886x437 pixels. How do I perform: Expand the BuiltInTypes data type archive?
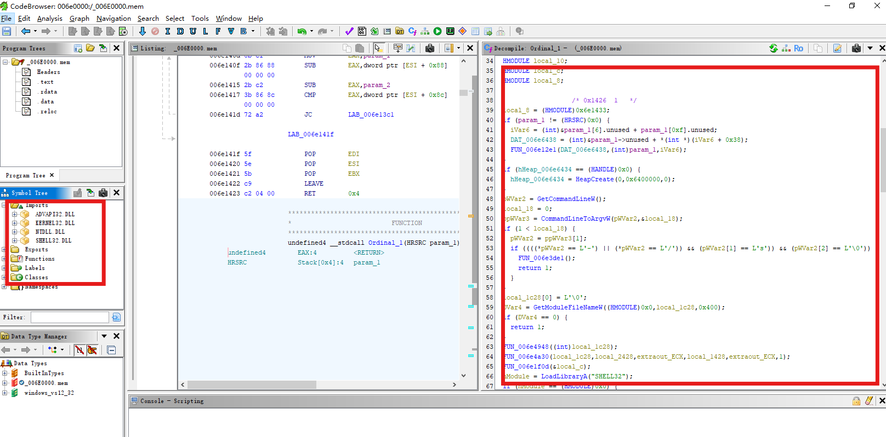[x=4, y=373]
